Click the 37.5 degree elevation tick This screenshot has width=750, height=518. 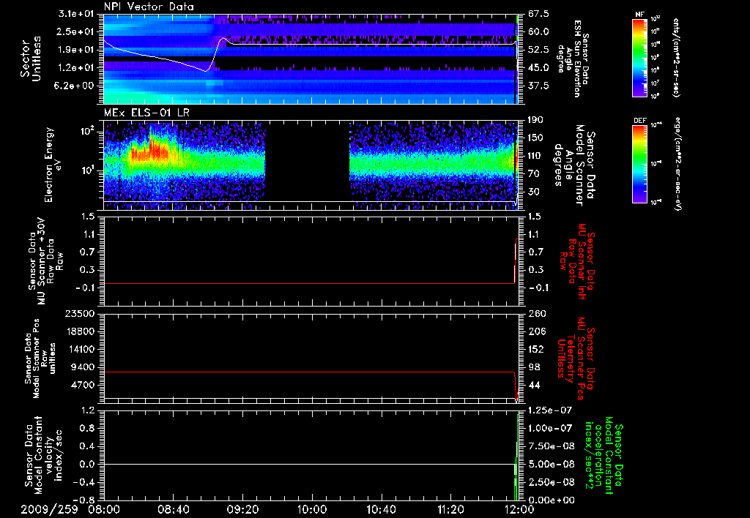click(538, 86)
